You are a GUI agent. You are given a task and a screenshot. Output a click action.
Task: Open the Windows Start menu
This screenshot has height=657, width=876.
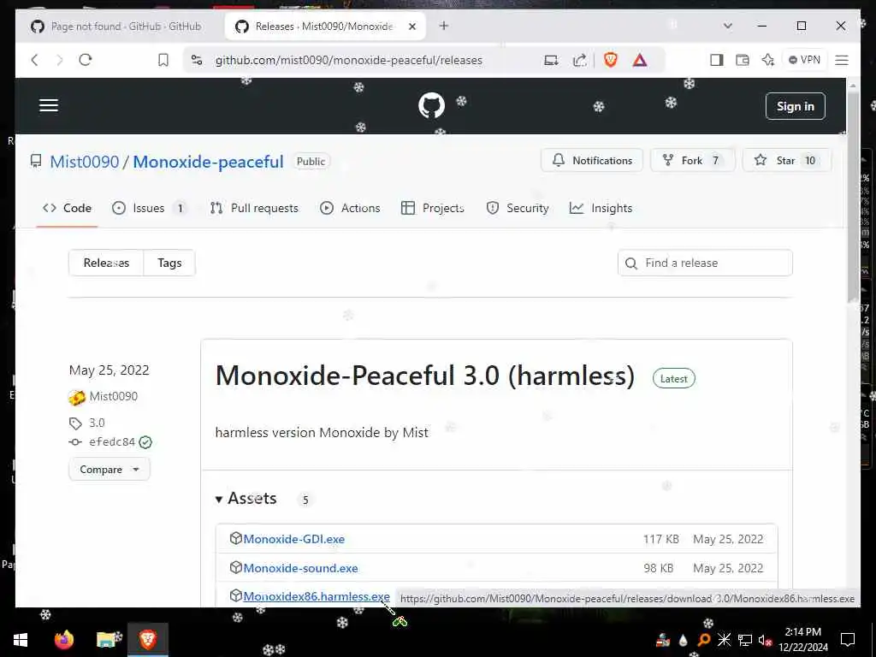21,639
